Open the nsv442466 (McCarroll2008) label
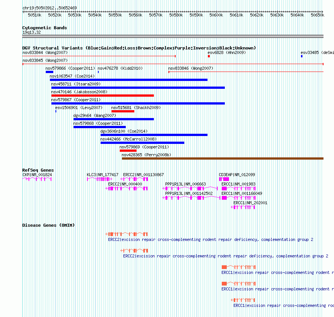334x317 pixels. point(128,139)
